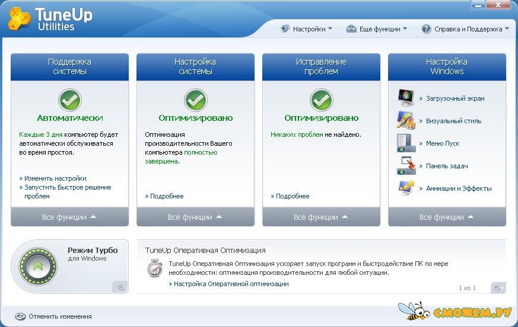Click the Загрузочный экран monitor icon
The image size is (518, 327).
point(406,98)
